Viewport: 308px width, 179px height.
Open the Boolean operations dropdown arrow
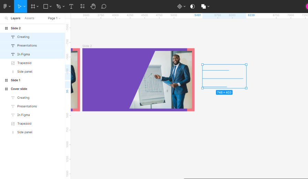[209, 7]
